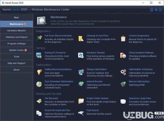Select the Maintenance sidebar tab
The height and width of the screenshot is (121, 164).
point(16,24)
